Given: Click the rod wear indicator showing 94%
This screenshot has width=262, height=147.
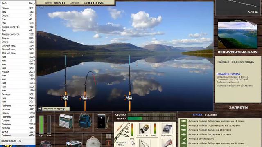Looking at the screenshot, I should tap(132, 130).
